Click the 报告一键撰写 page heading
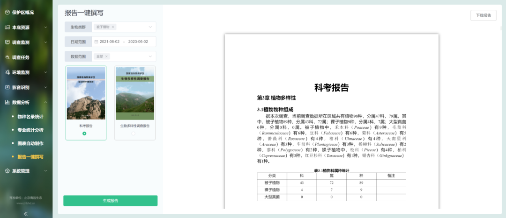The image size is (506, 218). click(x=84, y=13)
